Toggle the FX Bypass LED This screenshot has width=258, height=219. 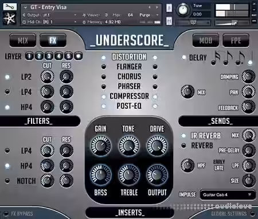point(6,213)
